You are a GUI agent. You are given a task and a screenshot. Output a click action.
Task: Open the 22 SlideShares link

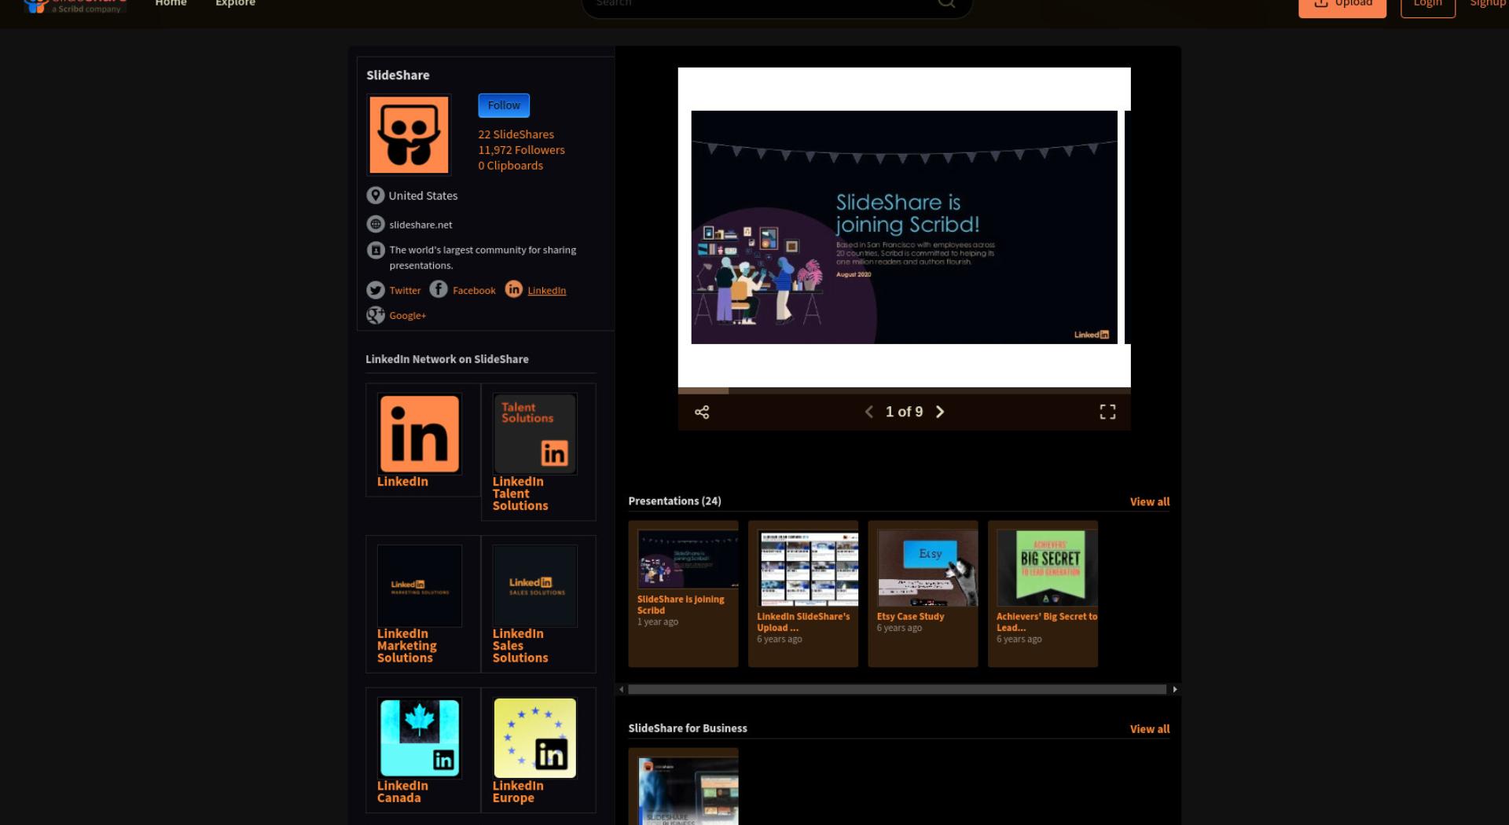tap(516, 134)
